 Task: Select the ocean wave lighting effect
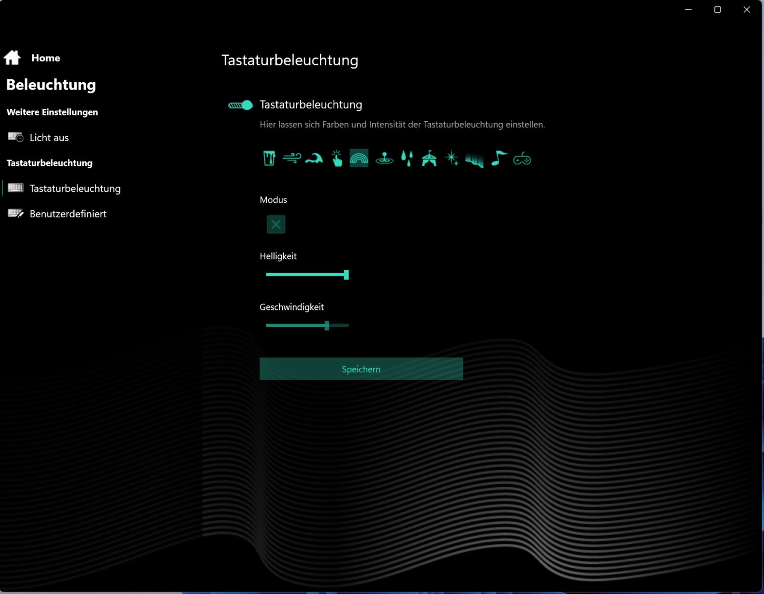(314, 158)
